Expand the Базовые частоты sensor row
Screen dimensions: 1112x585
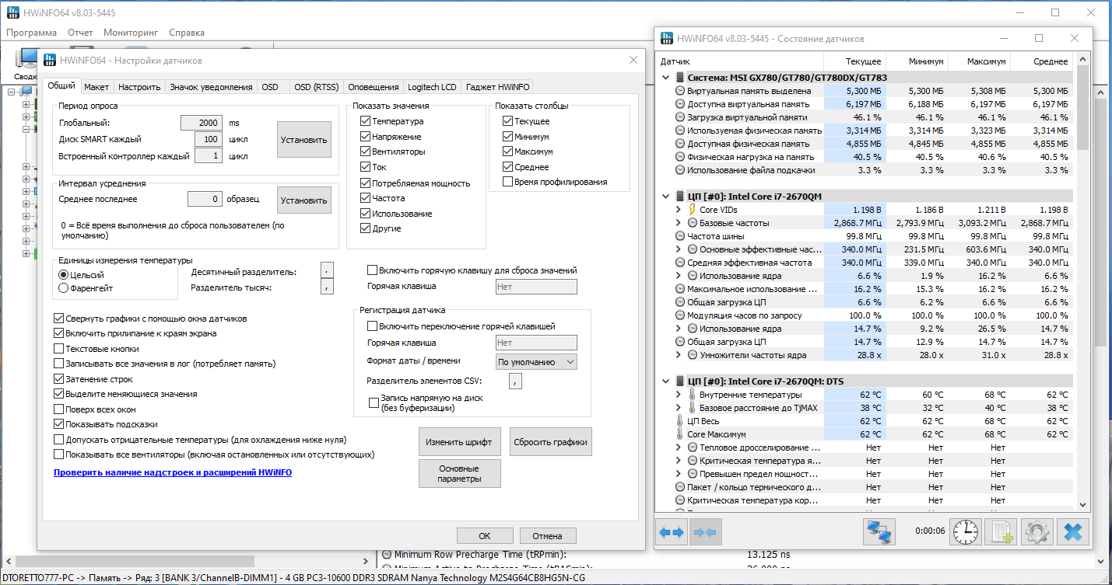click(x=679, y=223)
